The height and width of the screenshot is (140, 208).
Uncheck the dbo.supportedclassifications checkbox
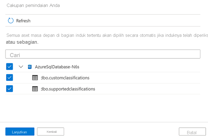pyautogui.click(x=10, y=89)
